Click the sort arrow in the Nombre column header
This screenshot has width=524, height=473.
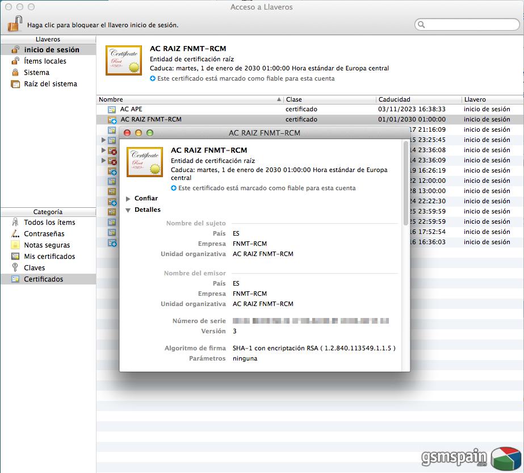click(x=279, y=99)
